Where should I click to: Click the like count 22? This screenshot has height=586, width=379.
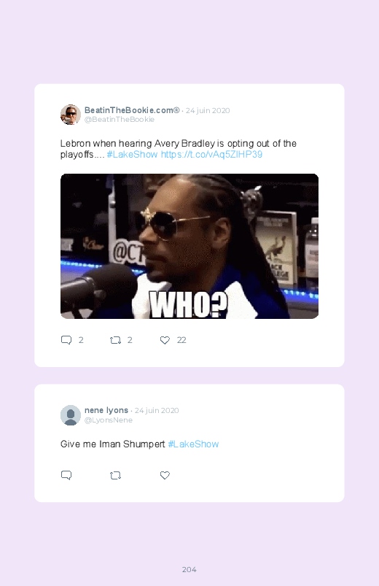181,340
